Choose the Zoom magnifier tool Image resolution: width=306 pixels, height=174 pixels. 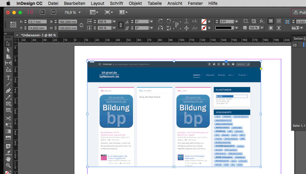pos(9,165)
